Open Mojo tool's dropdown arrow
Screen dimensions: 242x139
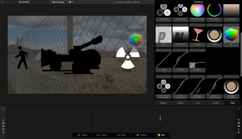(221, 25)
